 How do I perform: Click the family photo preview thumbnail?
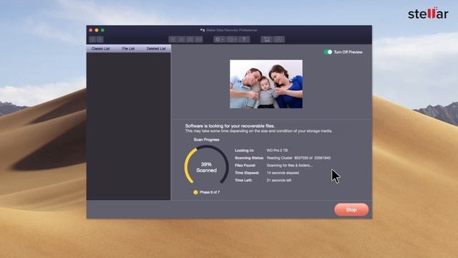coord(266,85)
